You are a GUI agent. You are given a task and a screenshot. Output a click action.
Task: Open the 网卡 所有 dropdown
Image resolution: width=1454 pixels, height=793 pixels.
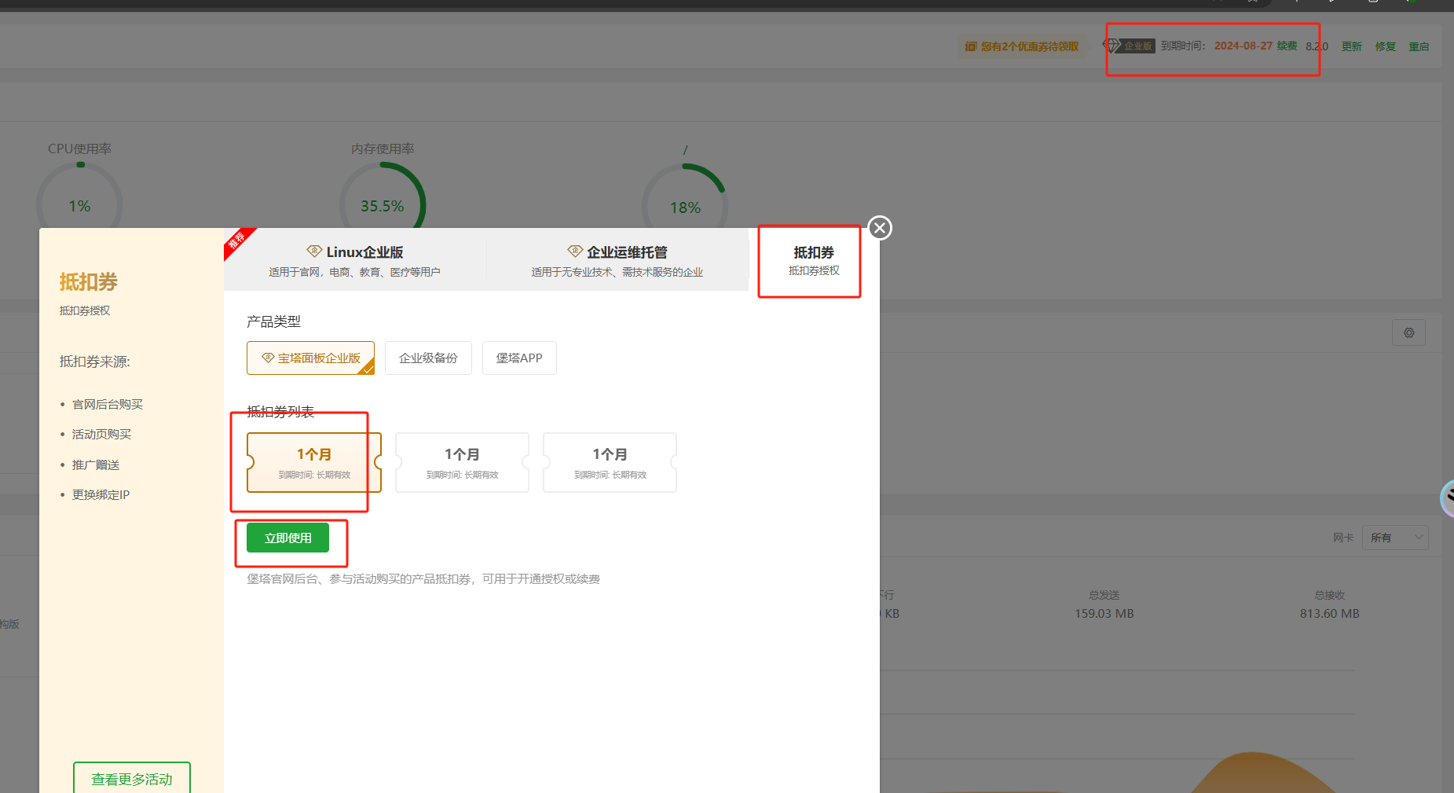[1395, 538]
